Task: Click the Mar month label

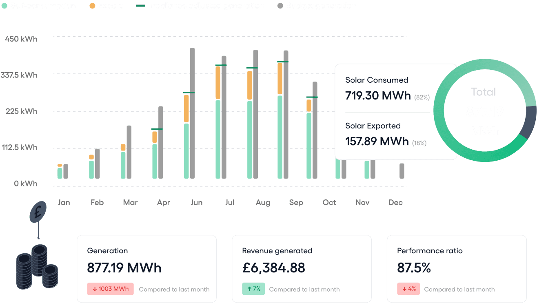Action: (130, 202)
